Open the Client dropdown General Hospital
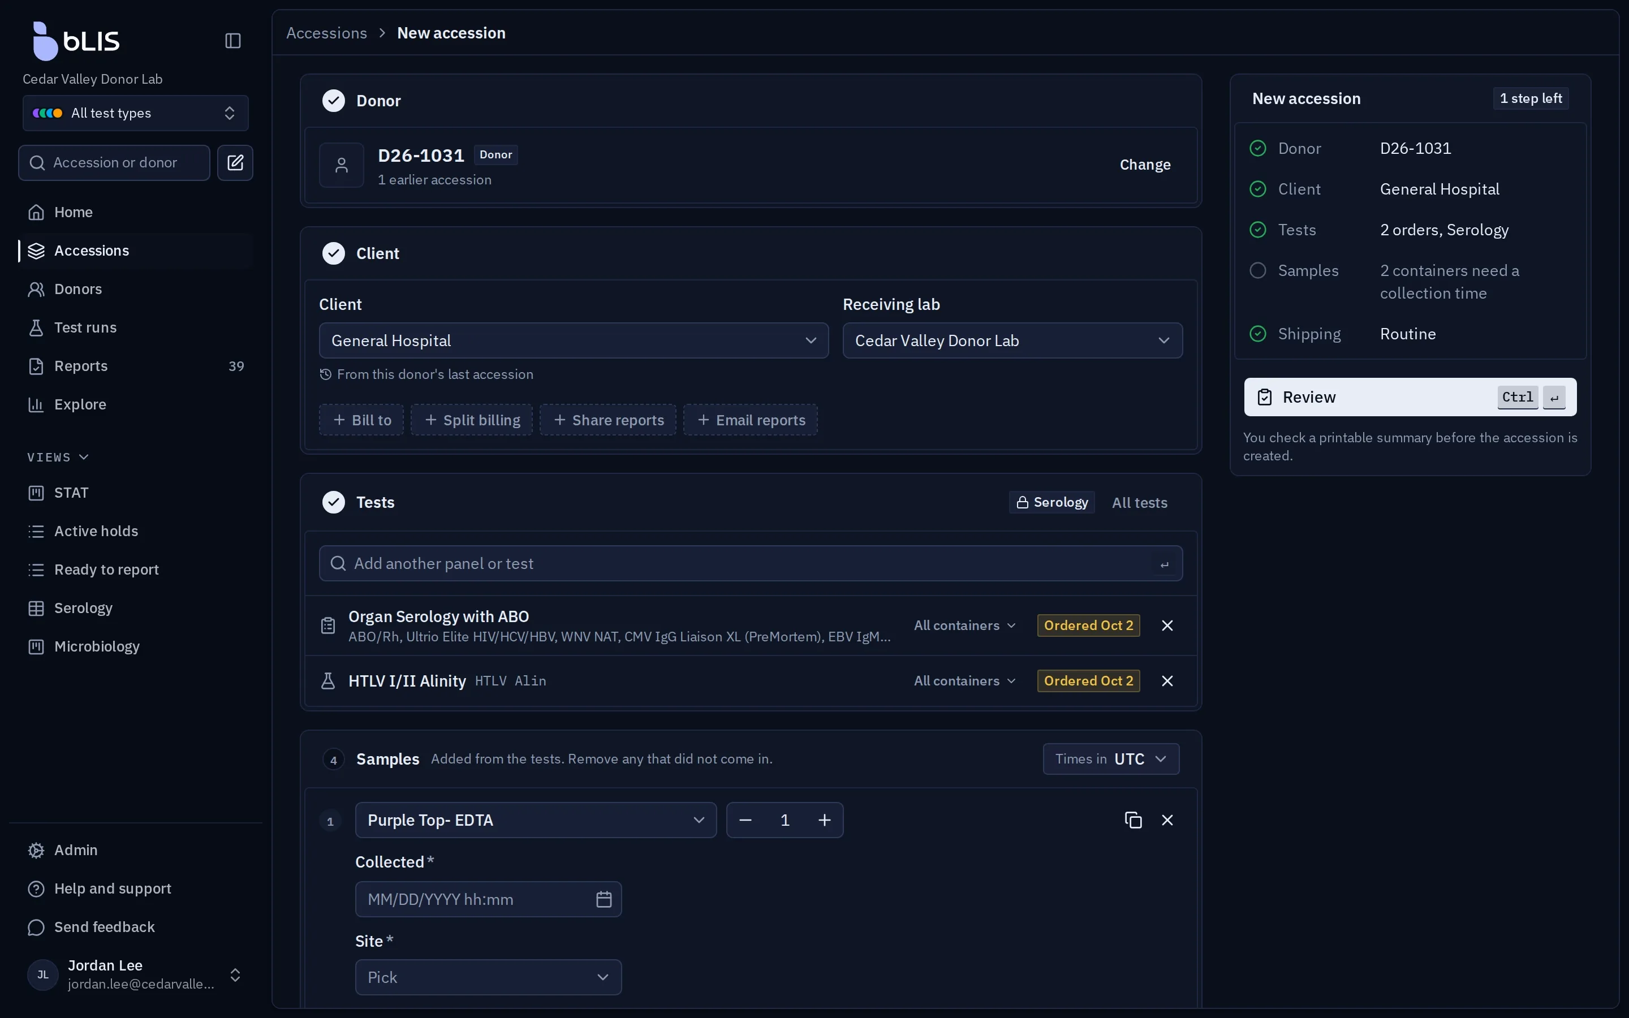The width and height of the screenshot is (1629, 1018). pyautogui.click(x=574, y=340)
